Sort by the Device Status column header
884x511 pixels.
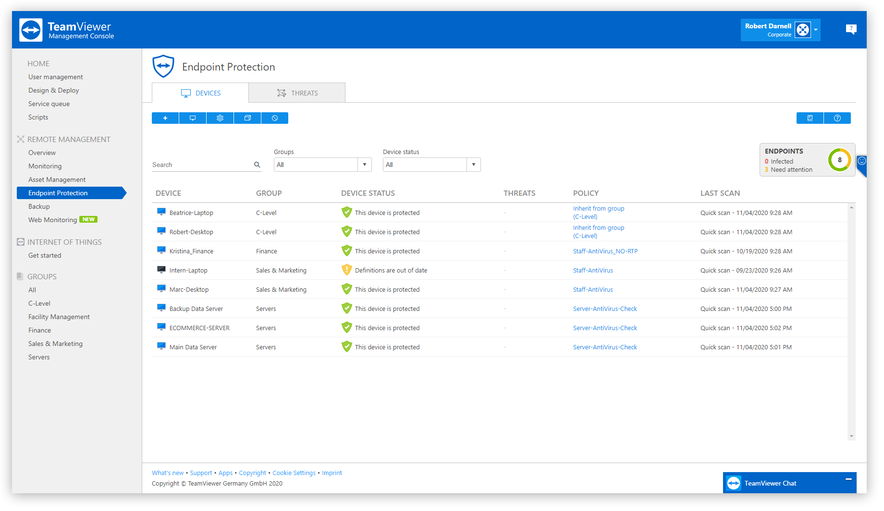368,193
